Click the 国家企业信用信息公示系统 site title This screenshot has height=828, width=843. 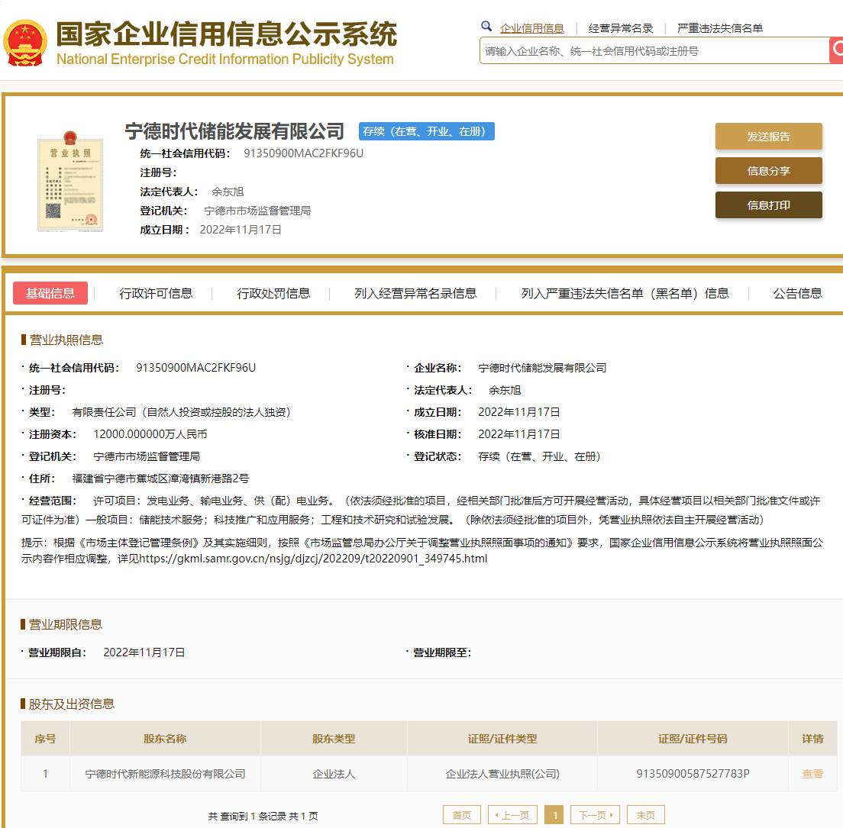tap(227, 34)
